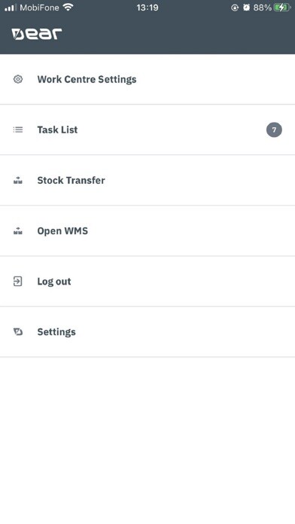Tap the MobiFone carrier label

point(39,8)
